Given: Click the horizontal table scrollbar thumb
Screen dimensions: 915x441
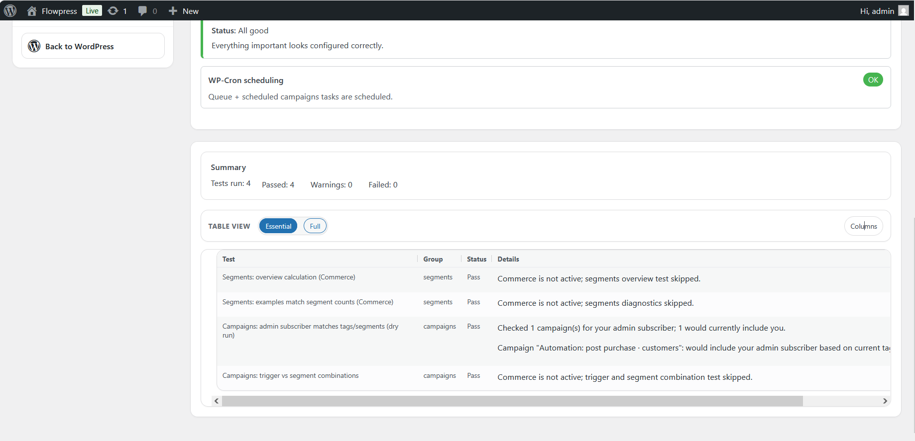Looking at the screenshot, I should tap(512, 401).
